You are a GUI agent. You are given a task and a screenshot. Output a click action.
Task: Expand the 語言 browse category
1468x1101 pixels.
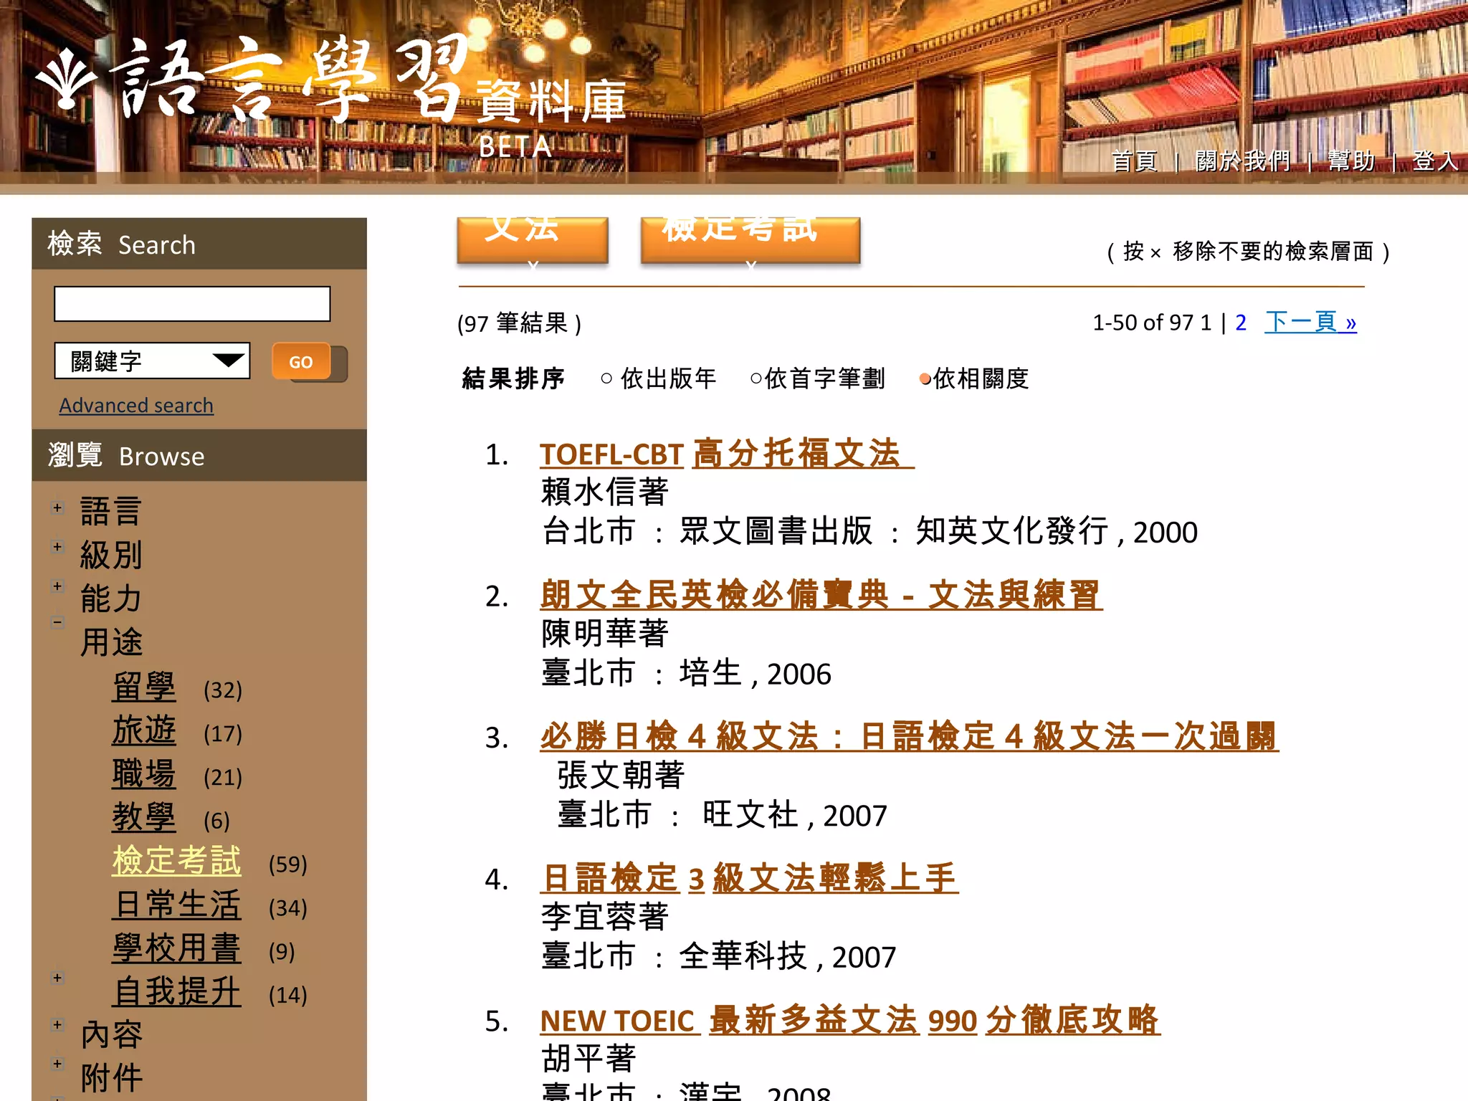click(x=57, y=507)
